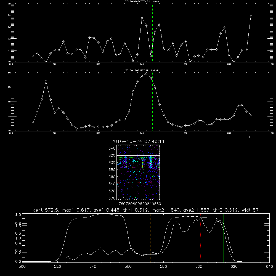Click the '2016-10-24T07:48:11 dusk' plot title
Viewport: 276px width, 276px height.
[142, 70]
